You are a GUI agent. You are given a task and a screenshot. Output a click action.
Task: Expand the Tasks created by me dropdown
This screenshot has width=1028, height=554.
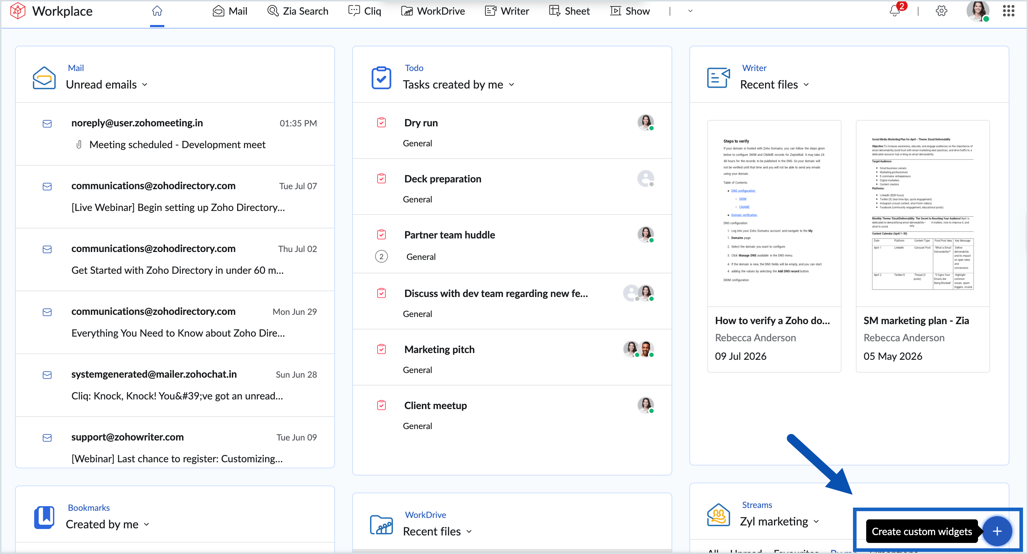point(511,85)
